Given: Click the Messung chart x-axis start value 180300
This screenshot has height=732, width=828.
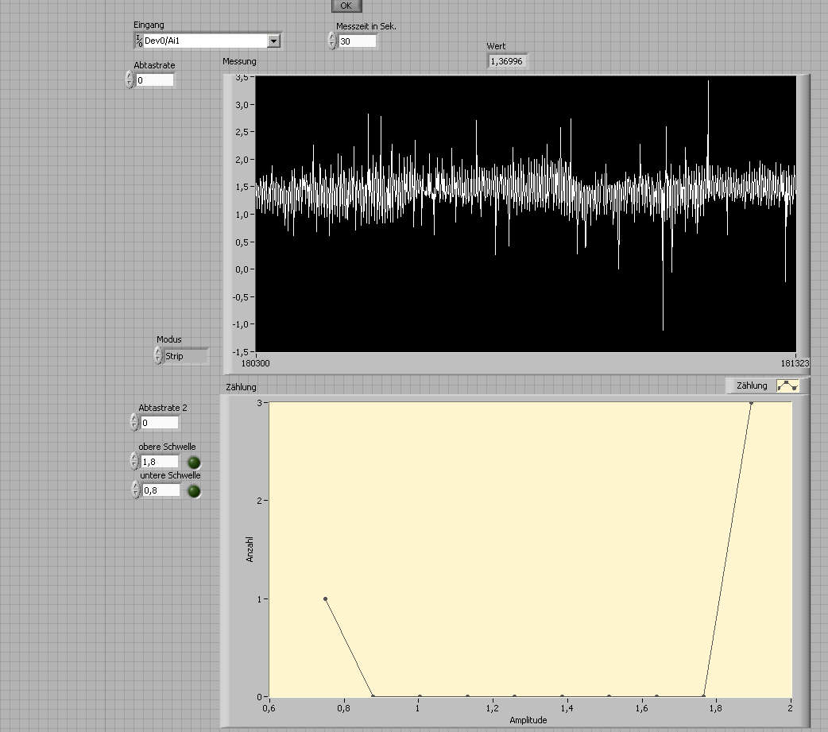Looking at the screenshot, I should pyautogui.click(x=256, y=363).
